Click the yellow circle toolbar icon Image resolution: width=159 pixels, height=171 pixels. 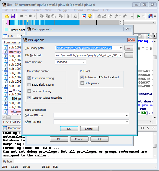point(90,16)
